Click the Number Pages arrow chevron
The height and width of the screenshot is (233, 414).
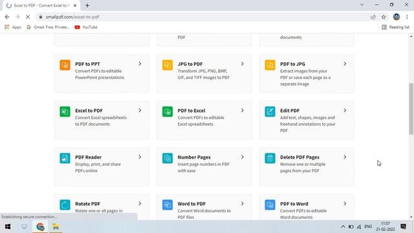click(243, 157)
